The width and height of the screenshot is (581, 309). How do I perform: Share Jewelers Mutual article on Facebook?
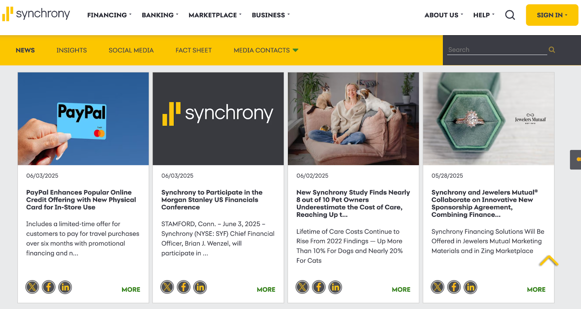click(x=454, y=287)
